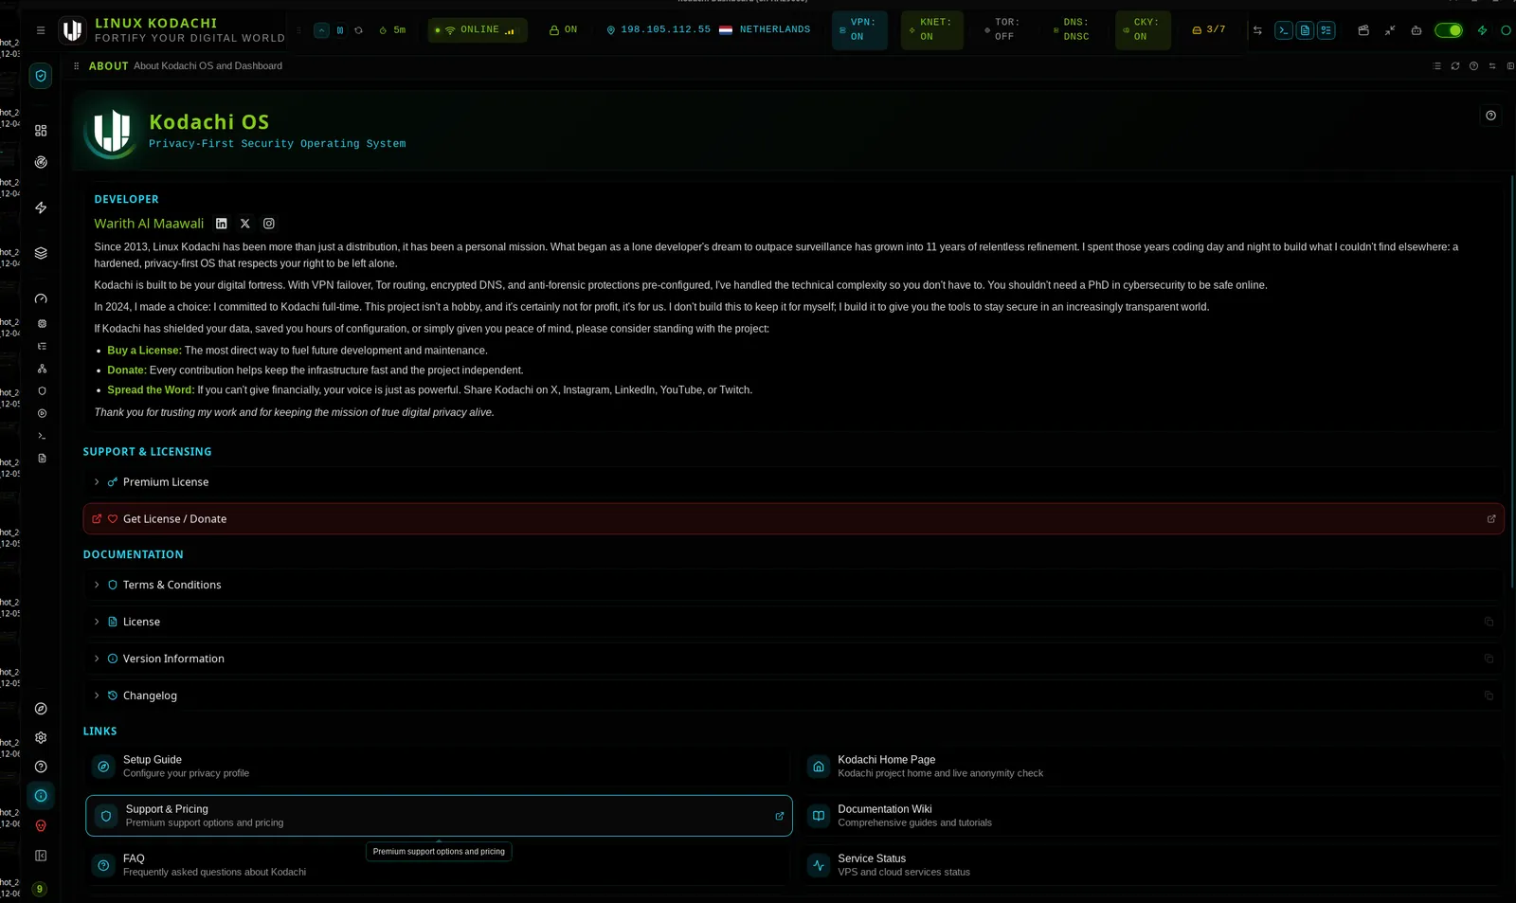Open the settings gear sidebar icon
Image resolution: width=1516 pixels, height=903 pixels.
pos(41,737)
